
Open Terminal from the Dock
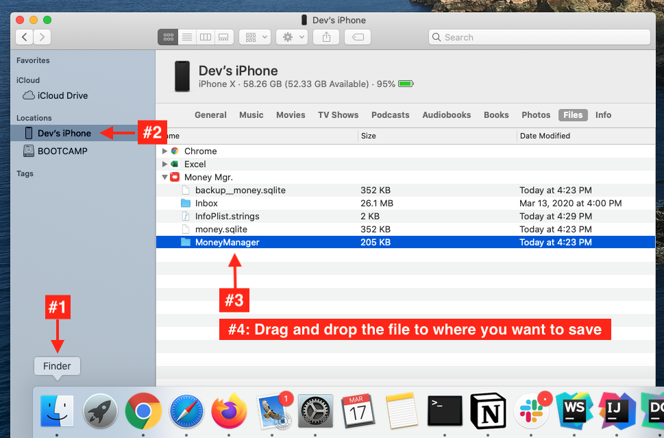pos(445,411)
